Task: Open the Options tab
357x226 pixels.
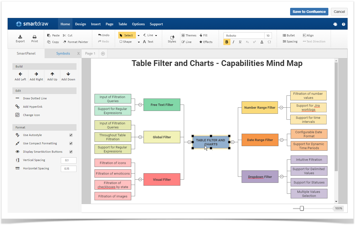Action: click(x=138, y=24)
